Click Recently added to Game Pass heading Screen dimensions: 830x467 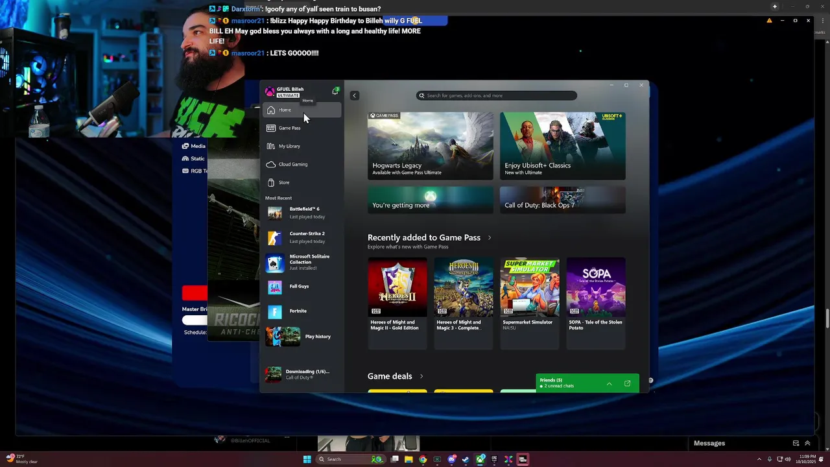(x=424, y=237)
